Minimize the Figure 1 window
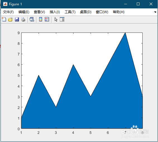158x142 pixels. click(126, 4)
